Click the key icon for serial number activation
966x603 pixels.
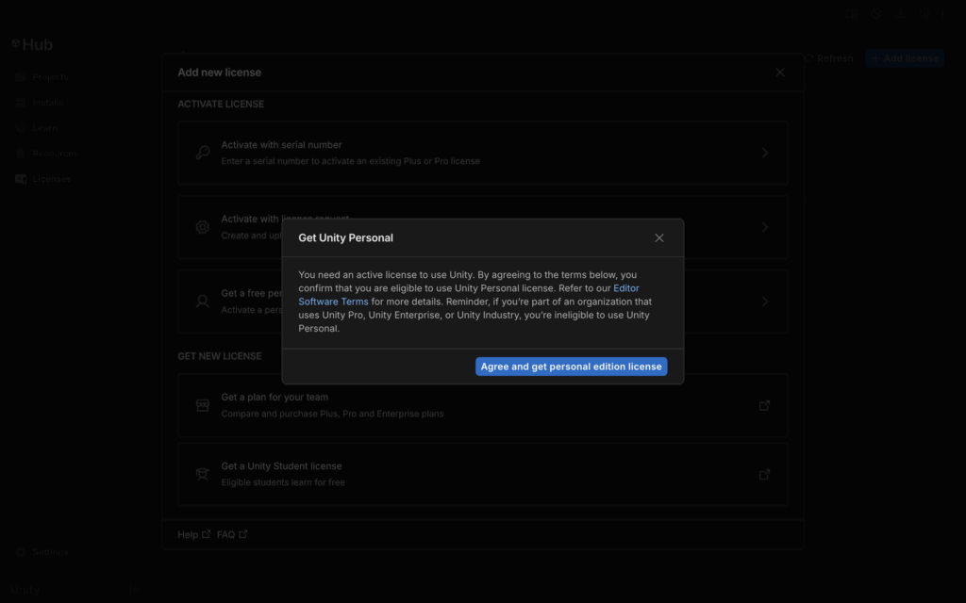(203, 153)
